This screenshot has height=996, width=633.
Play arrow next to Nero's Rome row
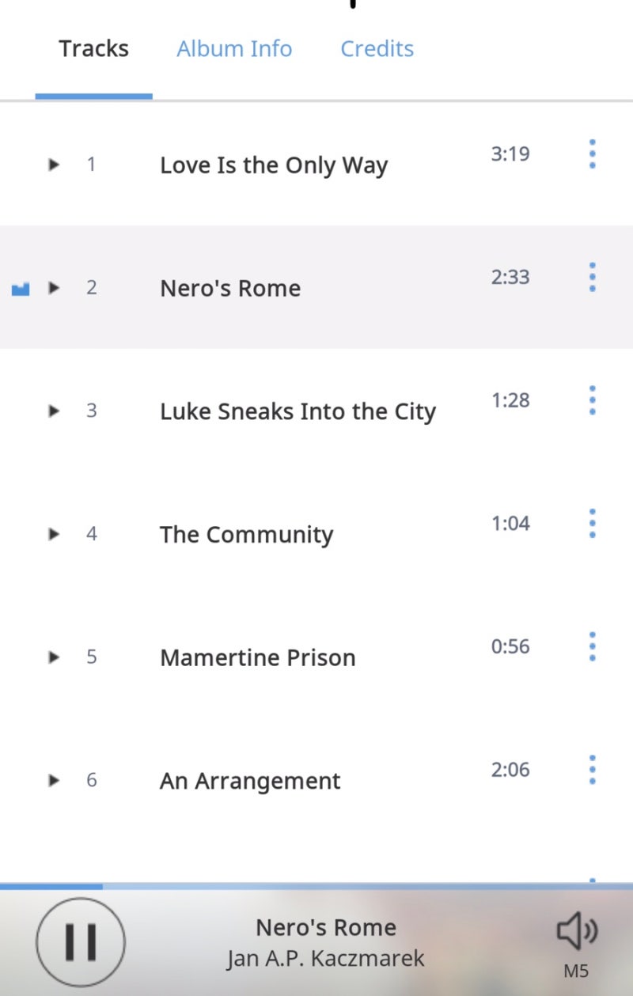[x=54, y=287]
